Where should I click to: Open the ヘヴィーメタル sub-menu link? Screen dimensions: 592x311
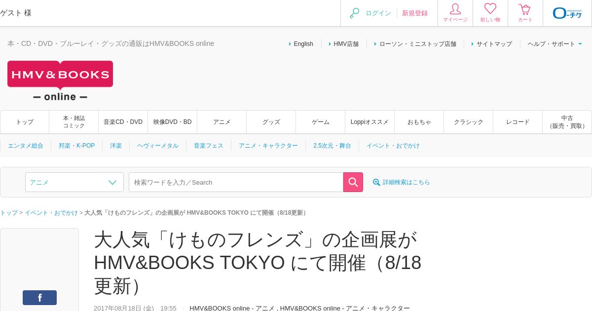click(158, 146)
